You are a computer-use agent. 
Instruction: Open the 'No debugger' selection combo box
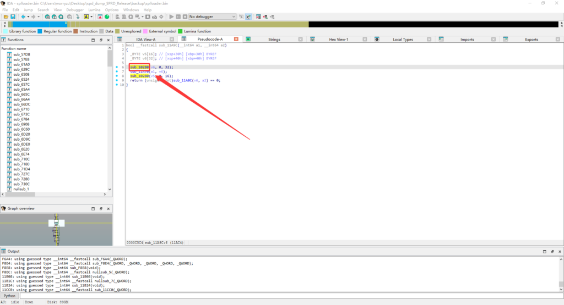(x=212, y=17)
